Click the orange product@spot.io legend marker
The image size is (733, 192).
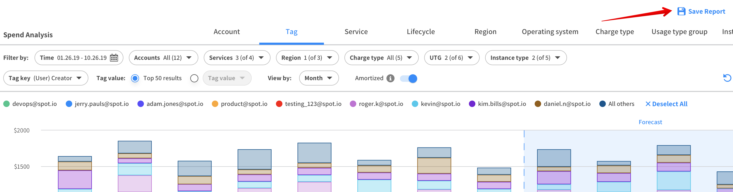pyautogui.click(x=215, y=104)
